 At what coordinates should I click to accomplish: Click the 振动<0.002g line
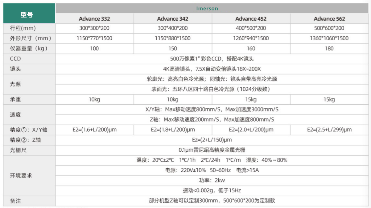(212, 191)
